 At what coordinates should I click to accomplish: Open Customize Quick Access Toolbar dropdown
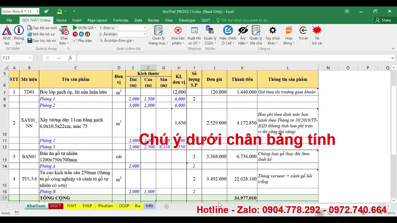74,11
